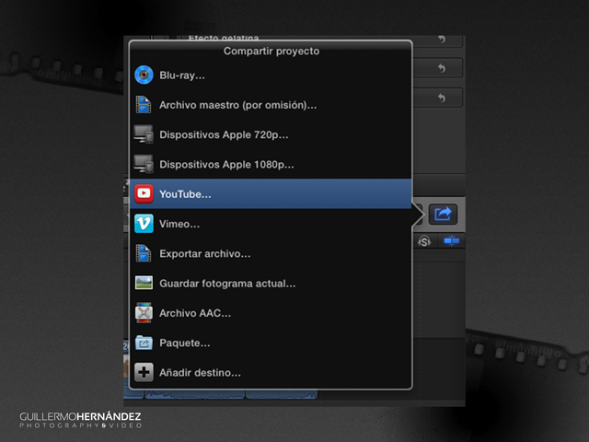
Task: Click the plus icon for Añadir destino
Action: (144, 372)
